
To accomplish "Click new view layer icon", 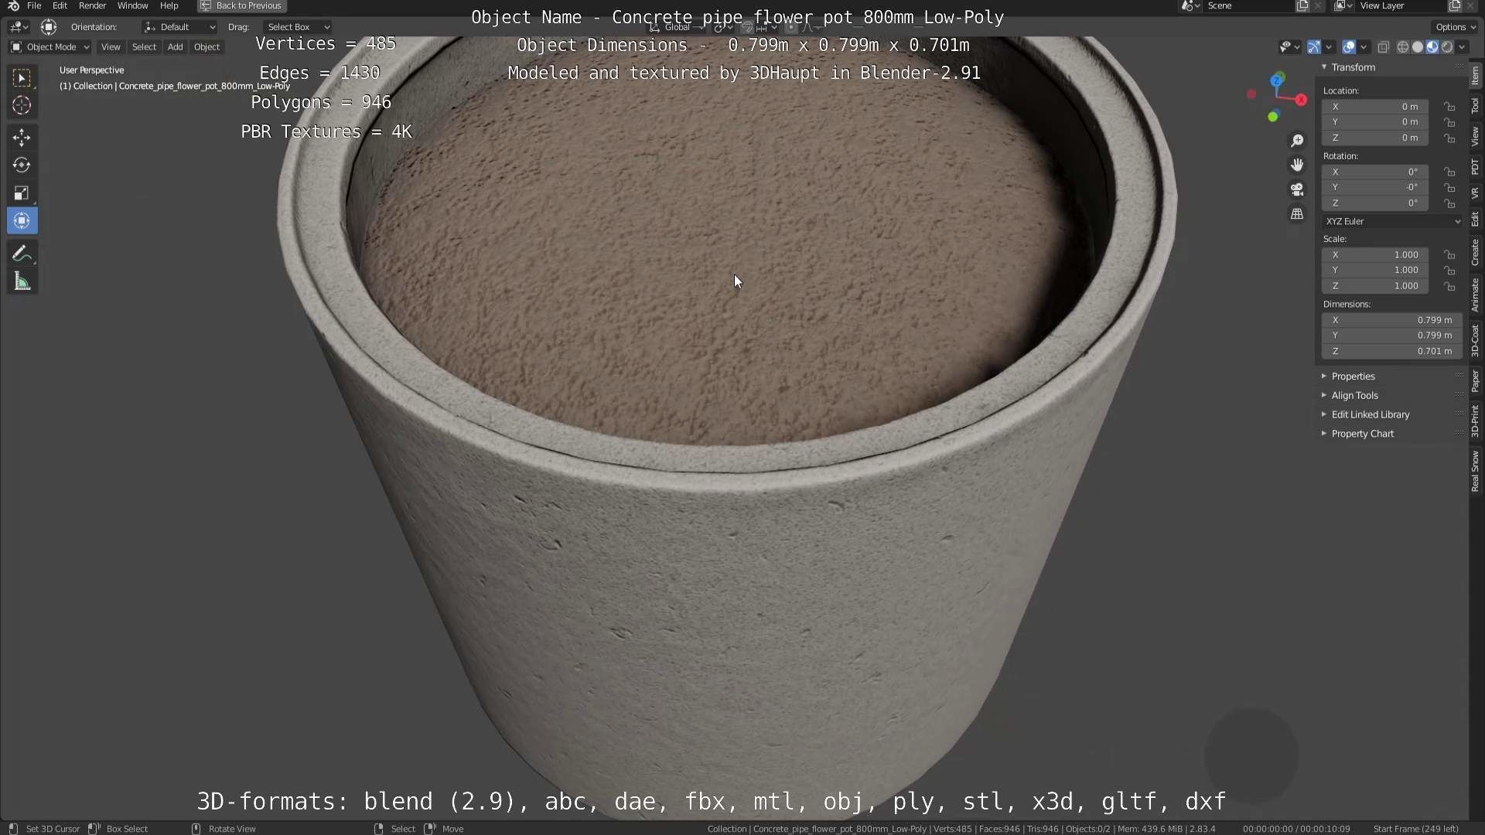I will pyautogui.click(x=1455, y=5).
